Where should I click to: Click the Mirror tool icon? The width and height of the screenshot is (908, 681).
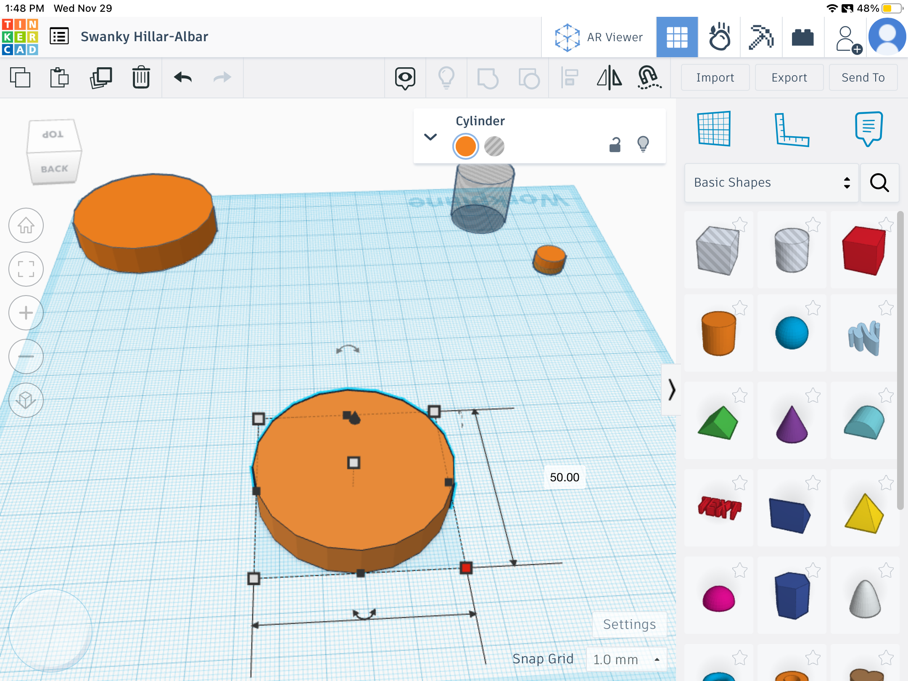pyautogui.click(x=609, y=78)
